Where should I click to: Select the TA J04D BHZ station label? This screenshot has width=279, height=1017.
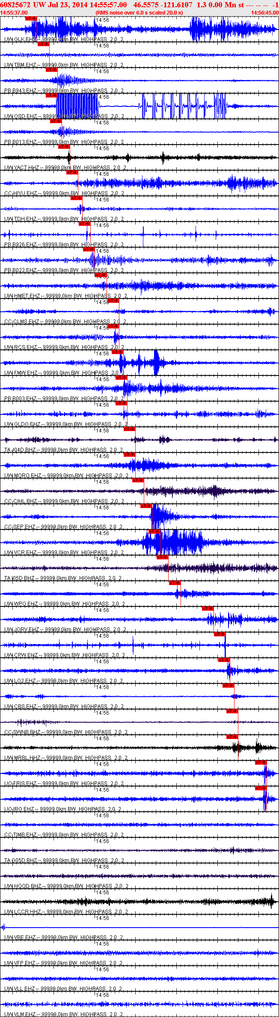pos(21,450)
